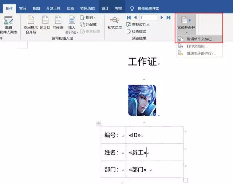Click the «ID» merge field
This screenshot has height=185, width=233.
(135, 135)
